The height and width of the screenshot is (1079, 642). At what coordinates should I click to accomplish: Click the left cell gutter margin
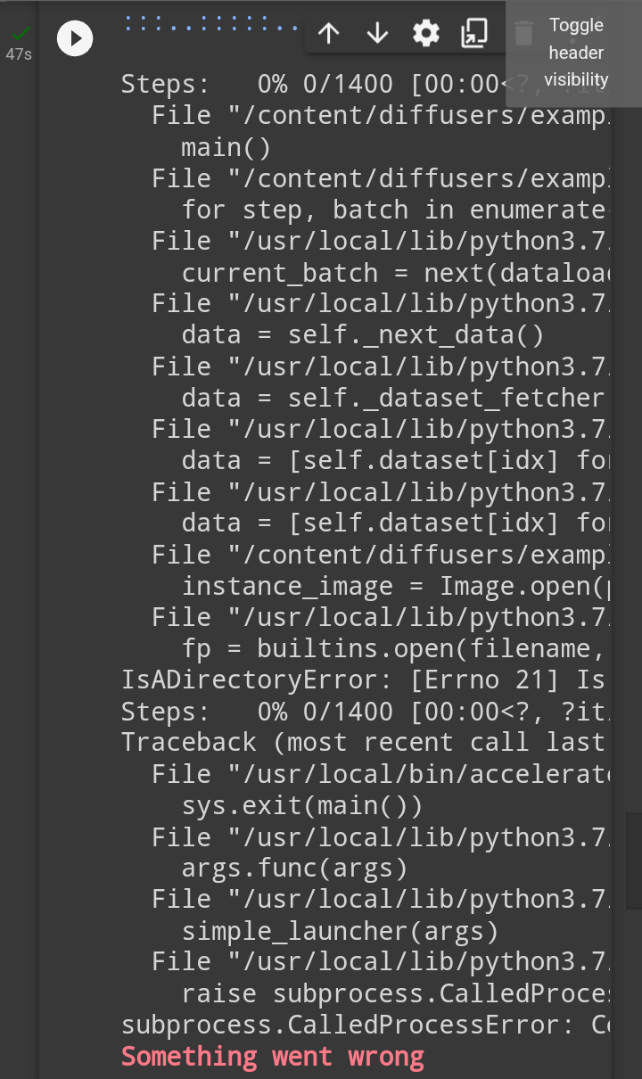coord(18,535)
